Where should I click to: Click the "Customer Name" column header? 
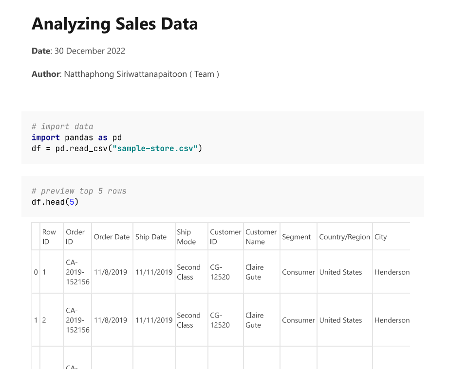point(261,237)
